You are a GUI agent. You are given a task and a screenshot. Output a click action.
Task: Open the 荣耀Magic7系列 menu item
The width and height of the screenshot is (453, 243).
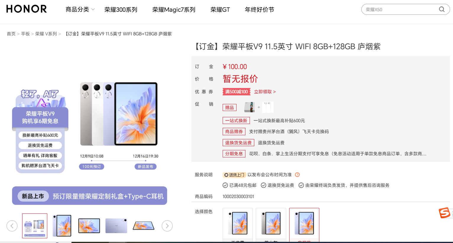click(x=174, y=9)
